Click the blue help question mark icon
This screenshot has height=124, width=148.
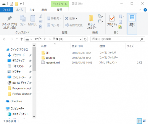click(x=145, y=10)
